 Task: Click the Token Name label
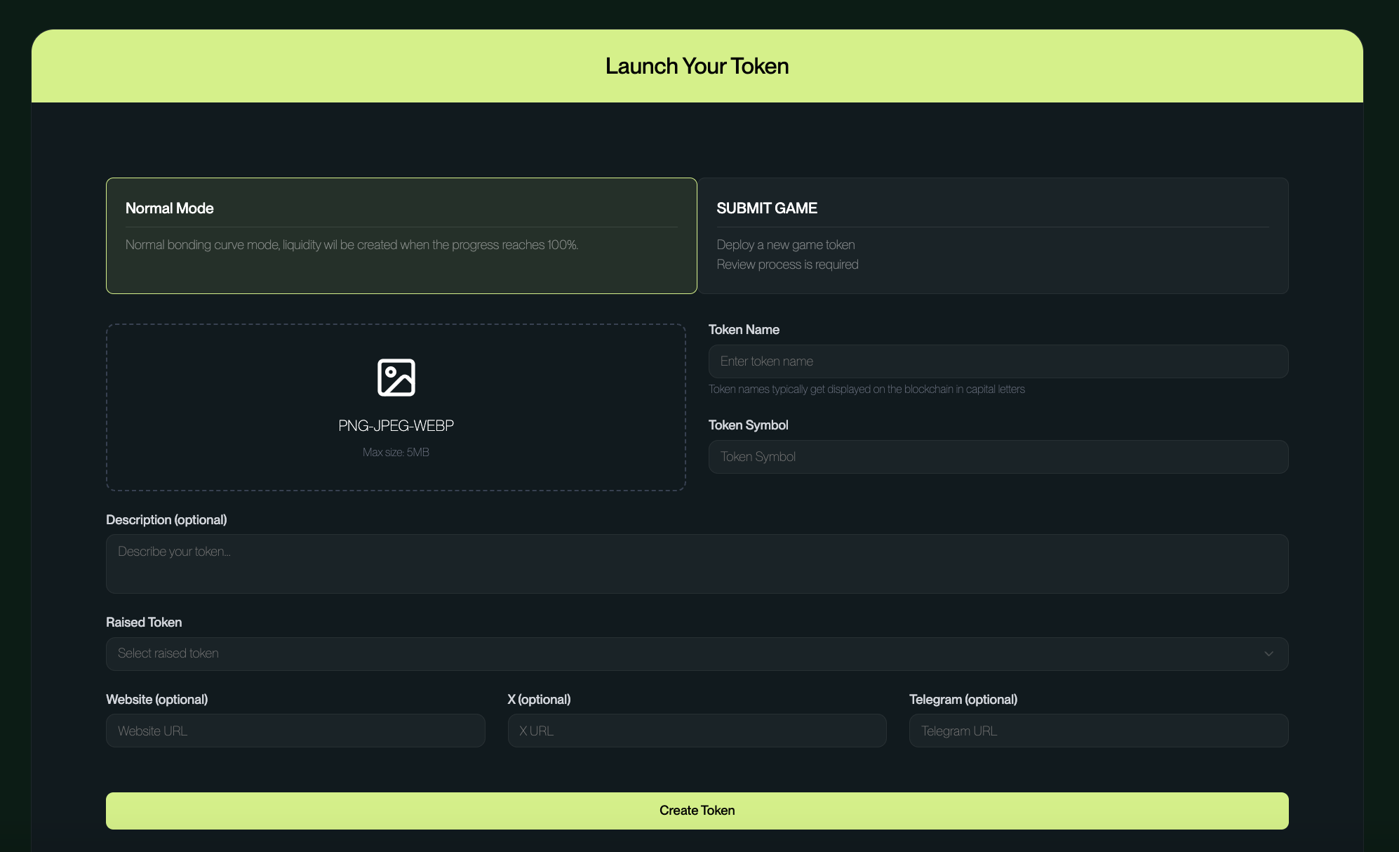[743, 330]
